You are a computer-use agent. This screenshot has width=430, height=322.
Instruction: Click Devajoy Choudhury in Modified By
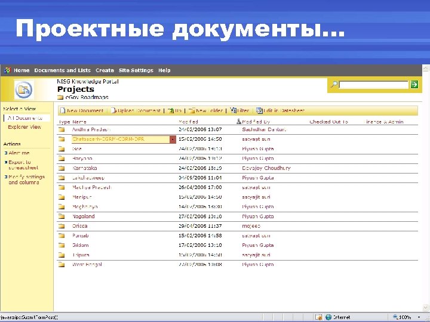click(266, 168)
